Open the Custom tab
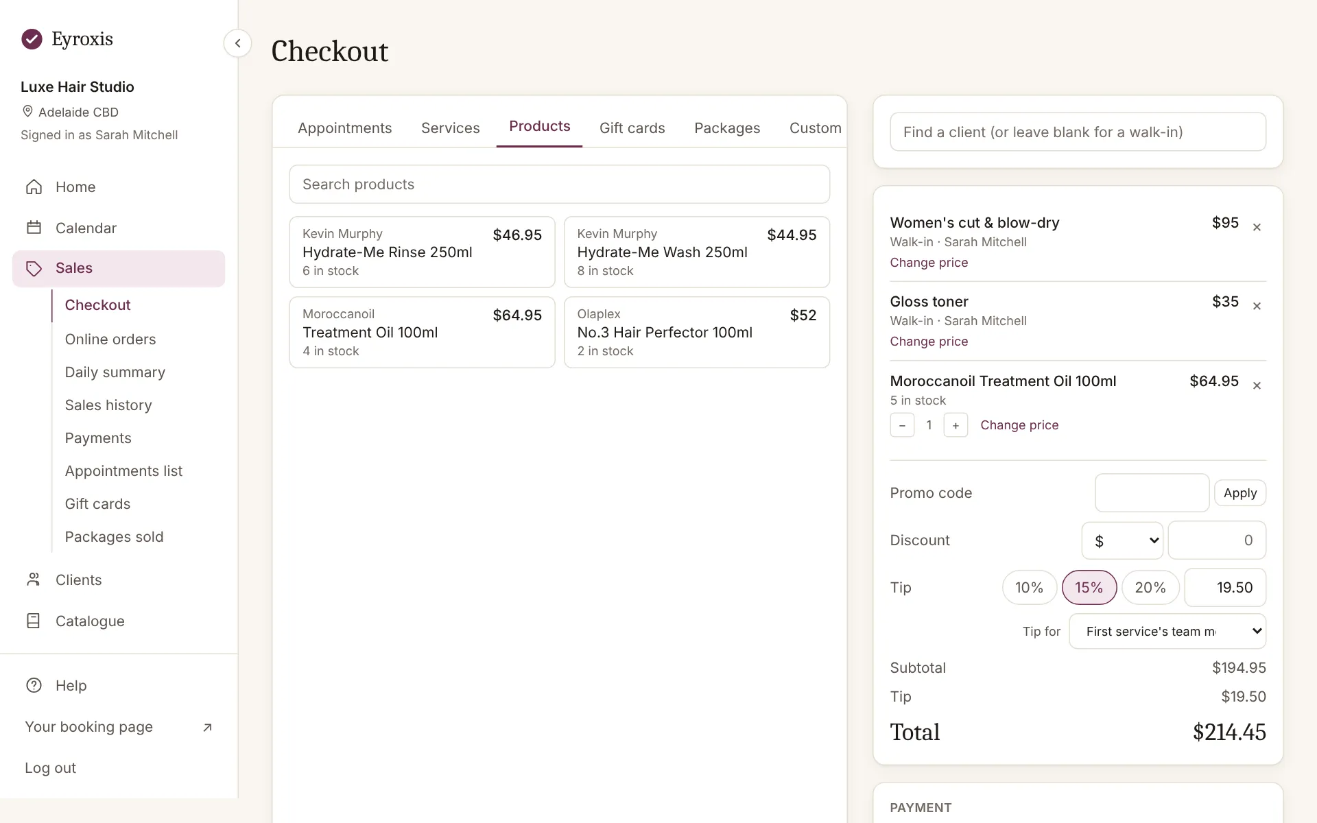1317x823 pixels. (x=815, y=128)
